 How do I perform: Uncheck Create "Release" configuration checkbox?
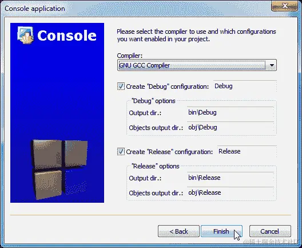121,152
